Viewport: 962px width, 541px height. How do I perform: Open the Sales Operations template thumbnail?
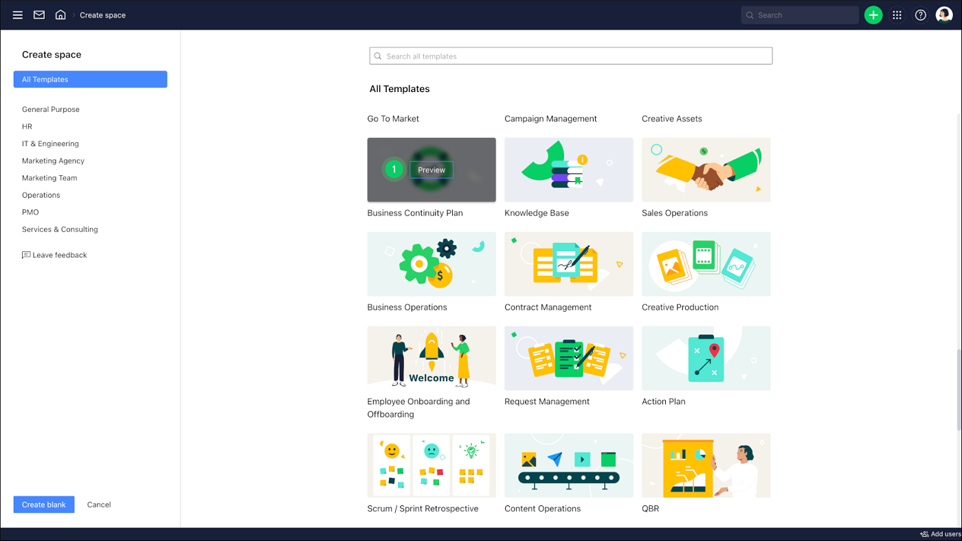(x=706, y=170)
